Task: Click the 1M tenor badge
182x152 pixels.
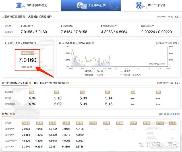Action: click(x=107, y=92)
